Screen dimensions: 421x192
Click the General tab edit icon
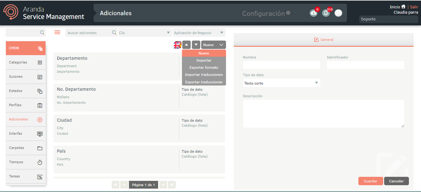pyautogui.click(x=316, y=40)
